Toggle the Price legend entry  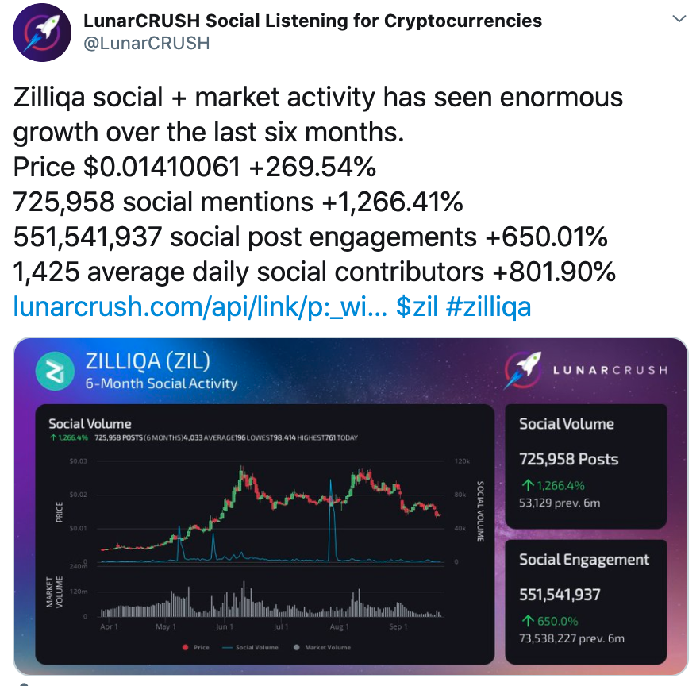point(195,647)
